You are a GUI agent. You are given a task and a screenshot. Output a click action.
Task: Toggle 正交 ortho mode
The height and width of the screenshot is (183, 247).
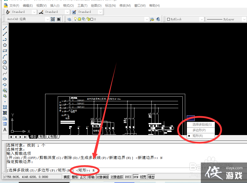point(83,177)
